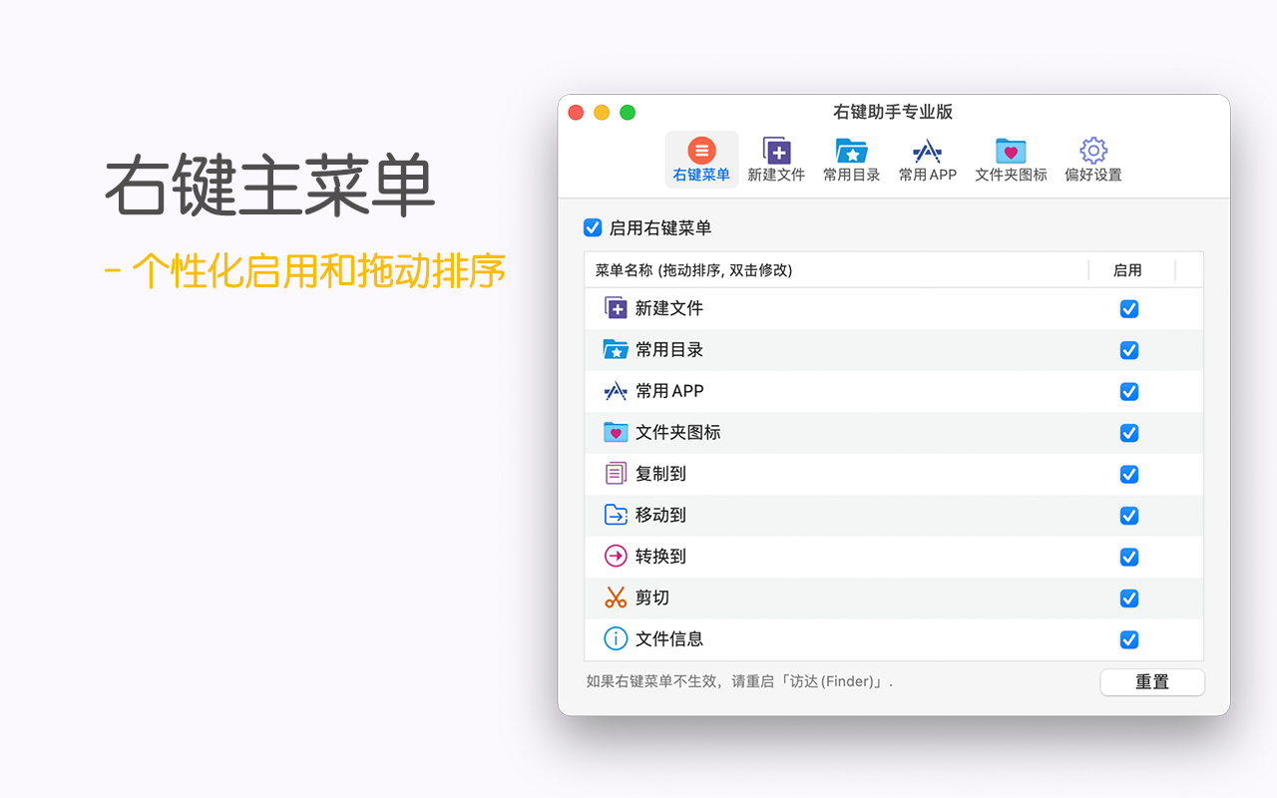Viewport: 1277px width, 798px height.
Task: Open the 常用 APP toolbar icon
Action: [x=927, y=151]
